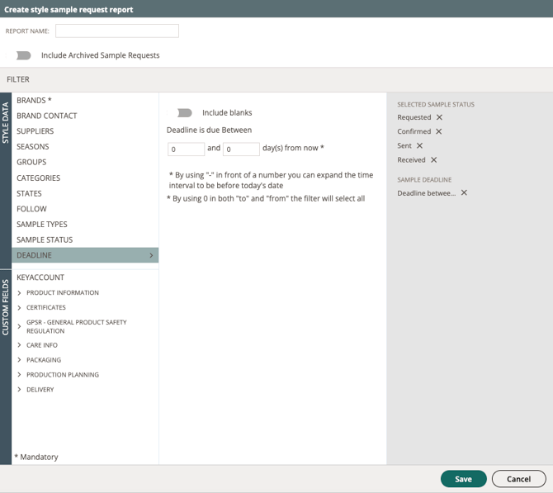Remove the Received status filter
The width and height of the screenshot is (553, 493).
[x=433, y=159]
